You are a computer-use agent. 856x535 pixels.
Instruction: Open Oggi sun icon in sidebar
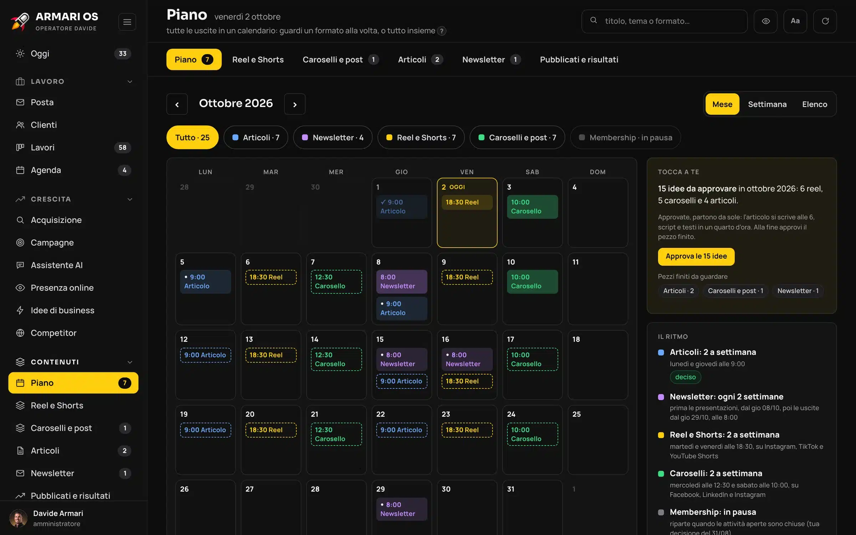click(20, 53)
